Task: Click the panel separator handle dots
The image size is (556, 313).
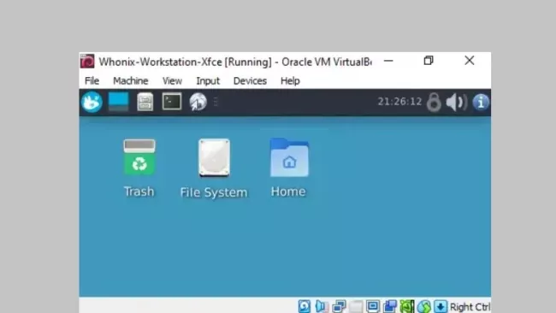Action: pyautogui.click(x=216, y=102)
